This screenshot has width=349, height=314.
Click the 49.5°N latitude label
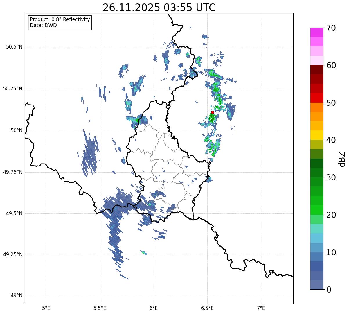[14, 213]
